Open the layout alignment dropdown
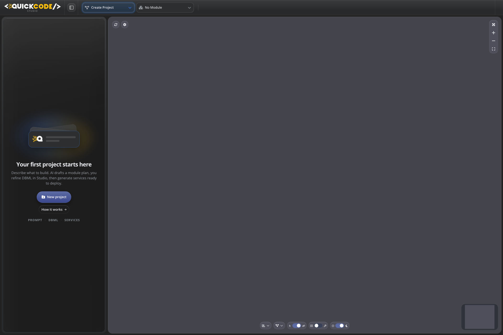Screen dimensions: 503x335 click(x=266, y=326)
